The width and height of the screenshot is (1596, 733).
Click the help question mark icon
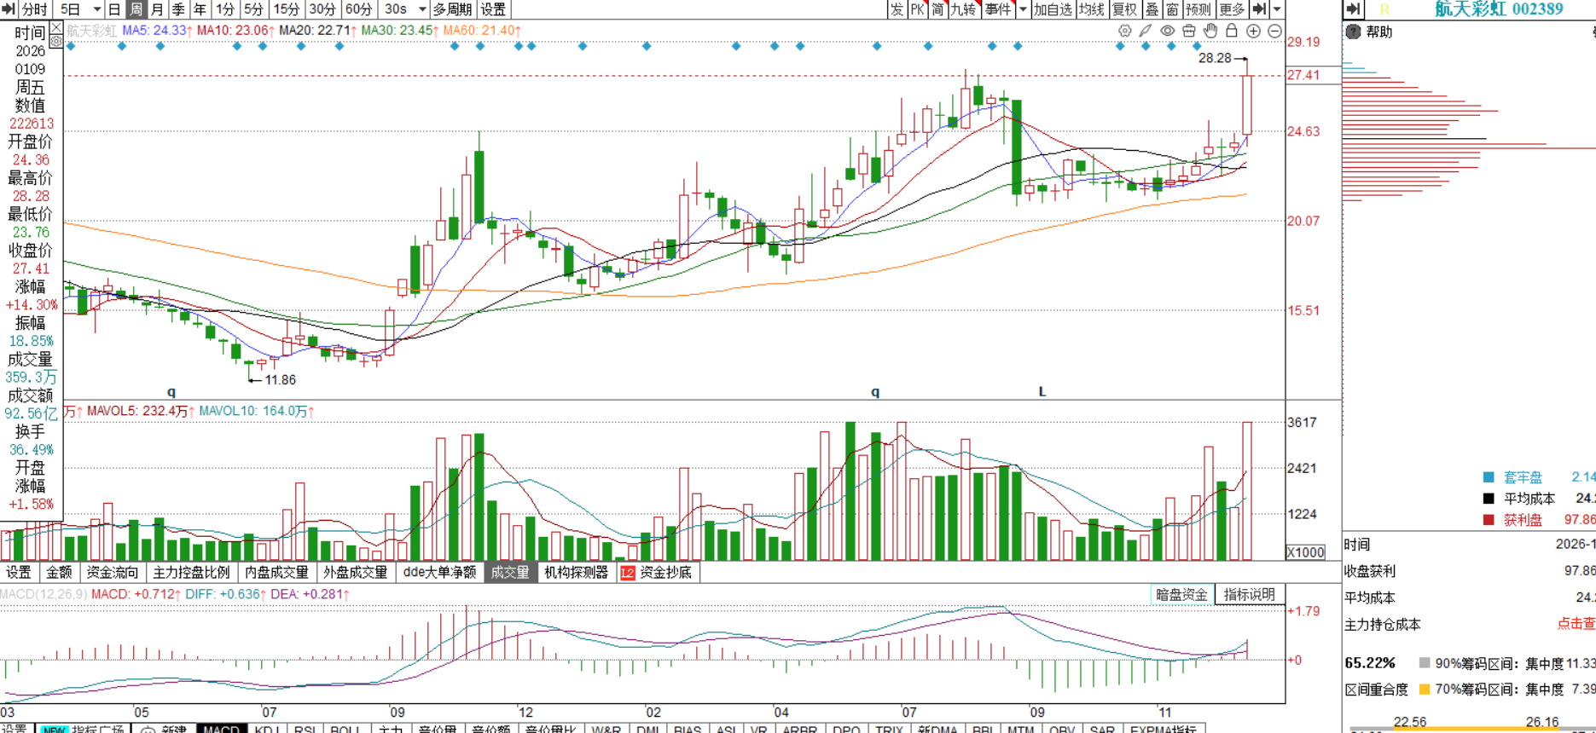(x=1353, y=32)
